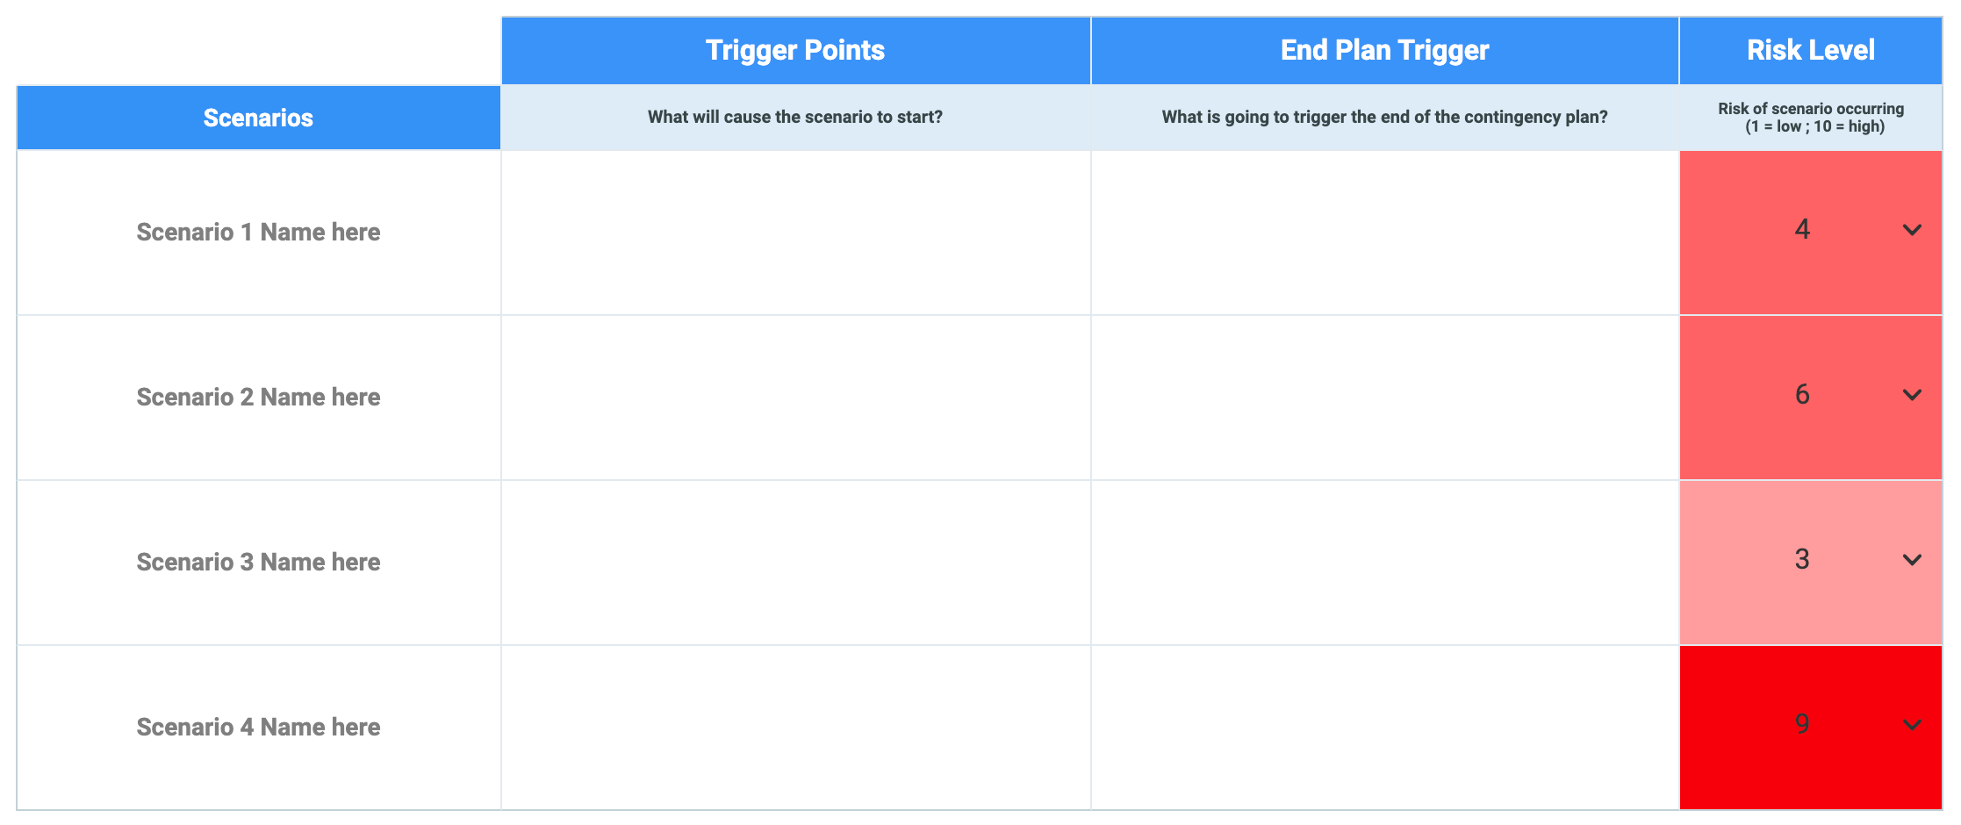Click empty Trigger Points cell for Scenario 1
This screenshot has width=1961, height=825.
click(795, 233)
